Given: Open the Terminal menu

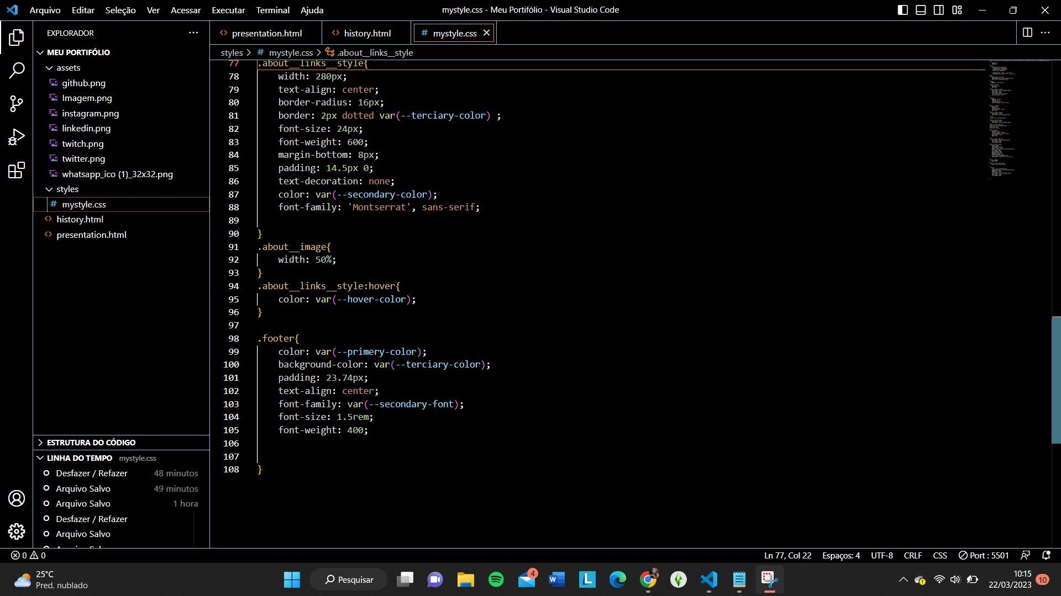Looking at the screenshot, I should (272, 10).
